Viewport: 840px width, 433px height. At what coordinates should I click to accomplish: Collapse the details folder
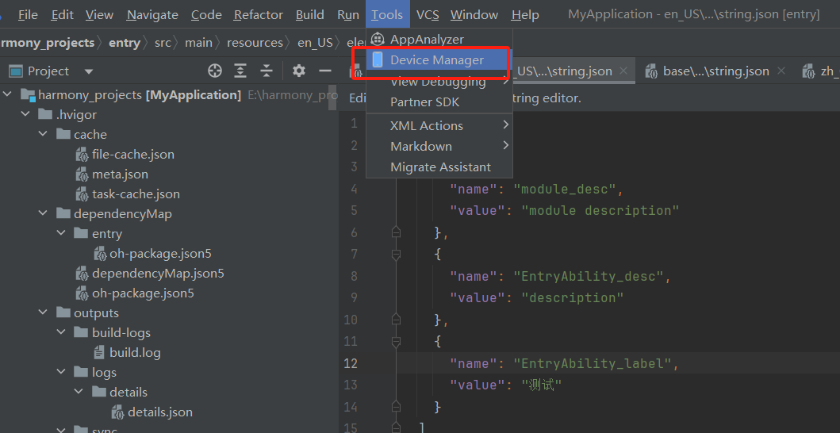pyautogui.click(x=79, y=392)
